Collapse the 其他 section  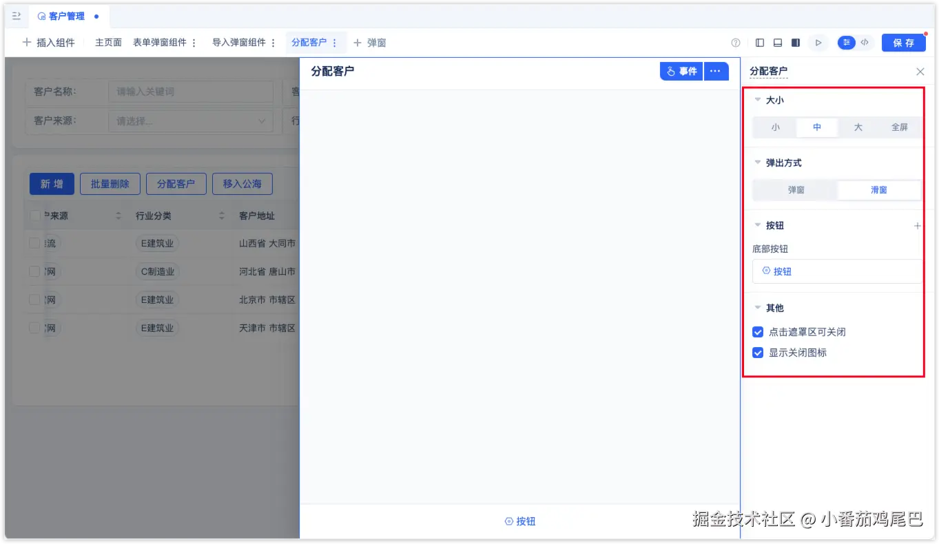pos(758,308)
